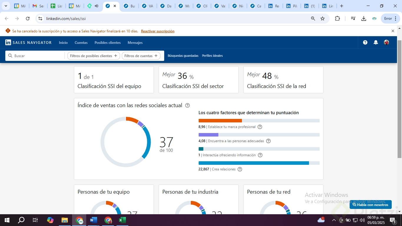Go to the 'Inicio' navigation item
This screenshot has height=226, width=402.
tap(63, 43)
